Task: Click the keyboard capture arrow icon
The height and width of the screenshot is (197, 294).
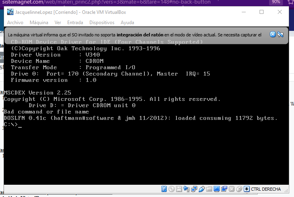Action: [246, 189]
